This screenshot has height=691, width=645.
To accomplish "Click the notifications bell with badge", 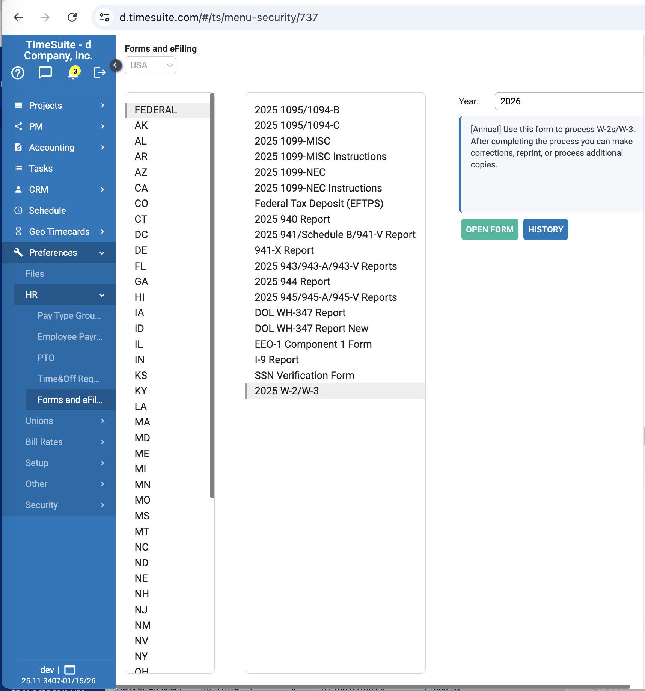I will click(73, 72).
